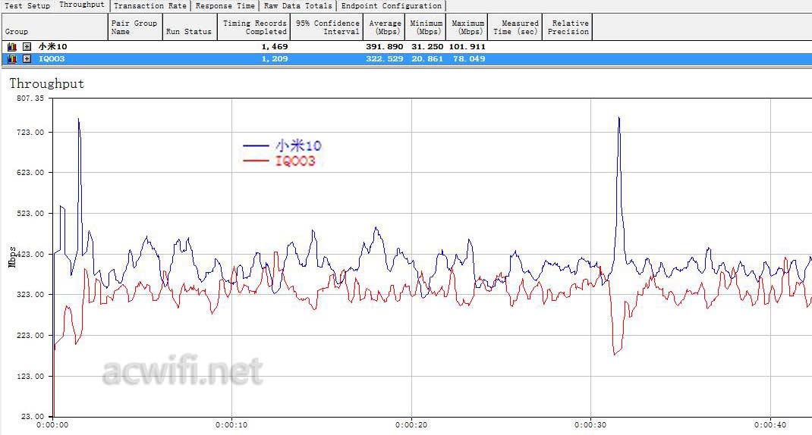Open the Endpoint Configuration tab
This screenshot has width=812, height=435.
pos(391,6)
